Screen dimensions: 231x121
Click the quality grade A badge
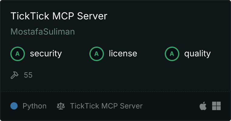point(172,54)
